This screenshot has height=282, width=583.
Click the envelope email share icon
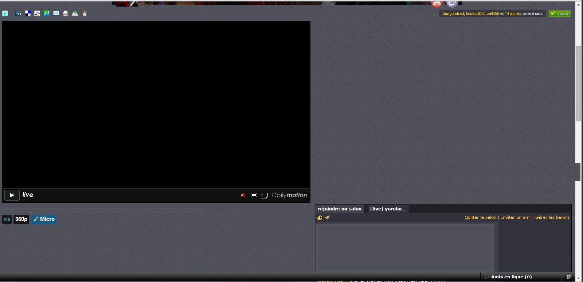point(56,13)
